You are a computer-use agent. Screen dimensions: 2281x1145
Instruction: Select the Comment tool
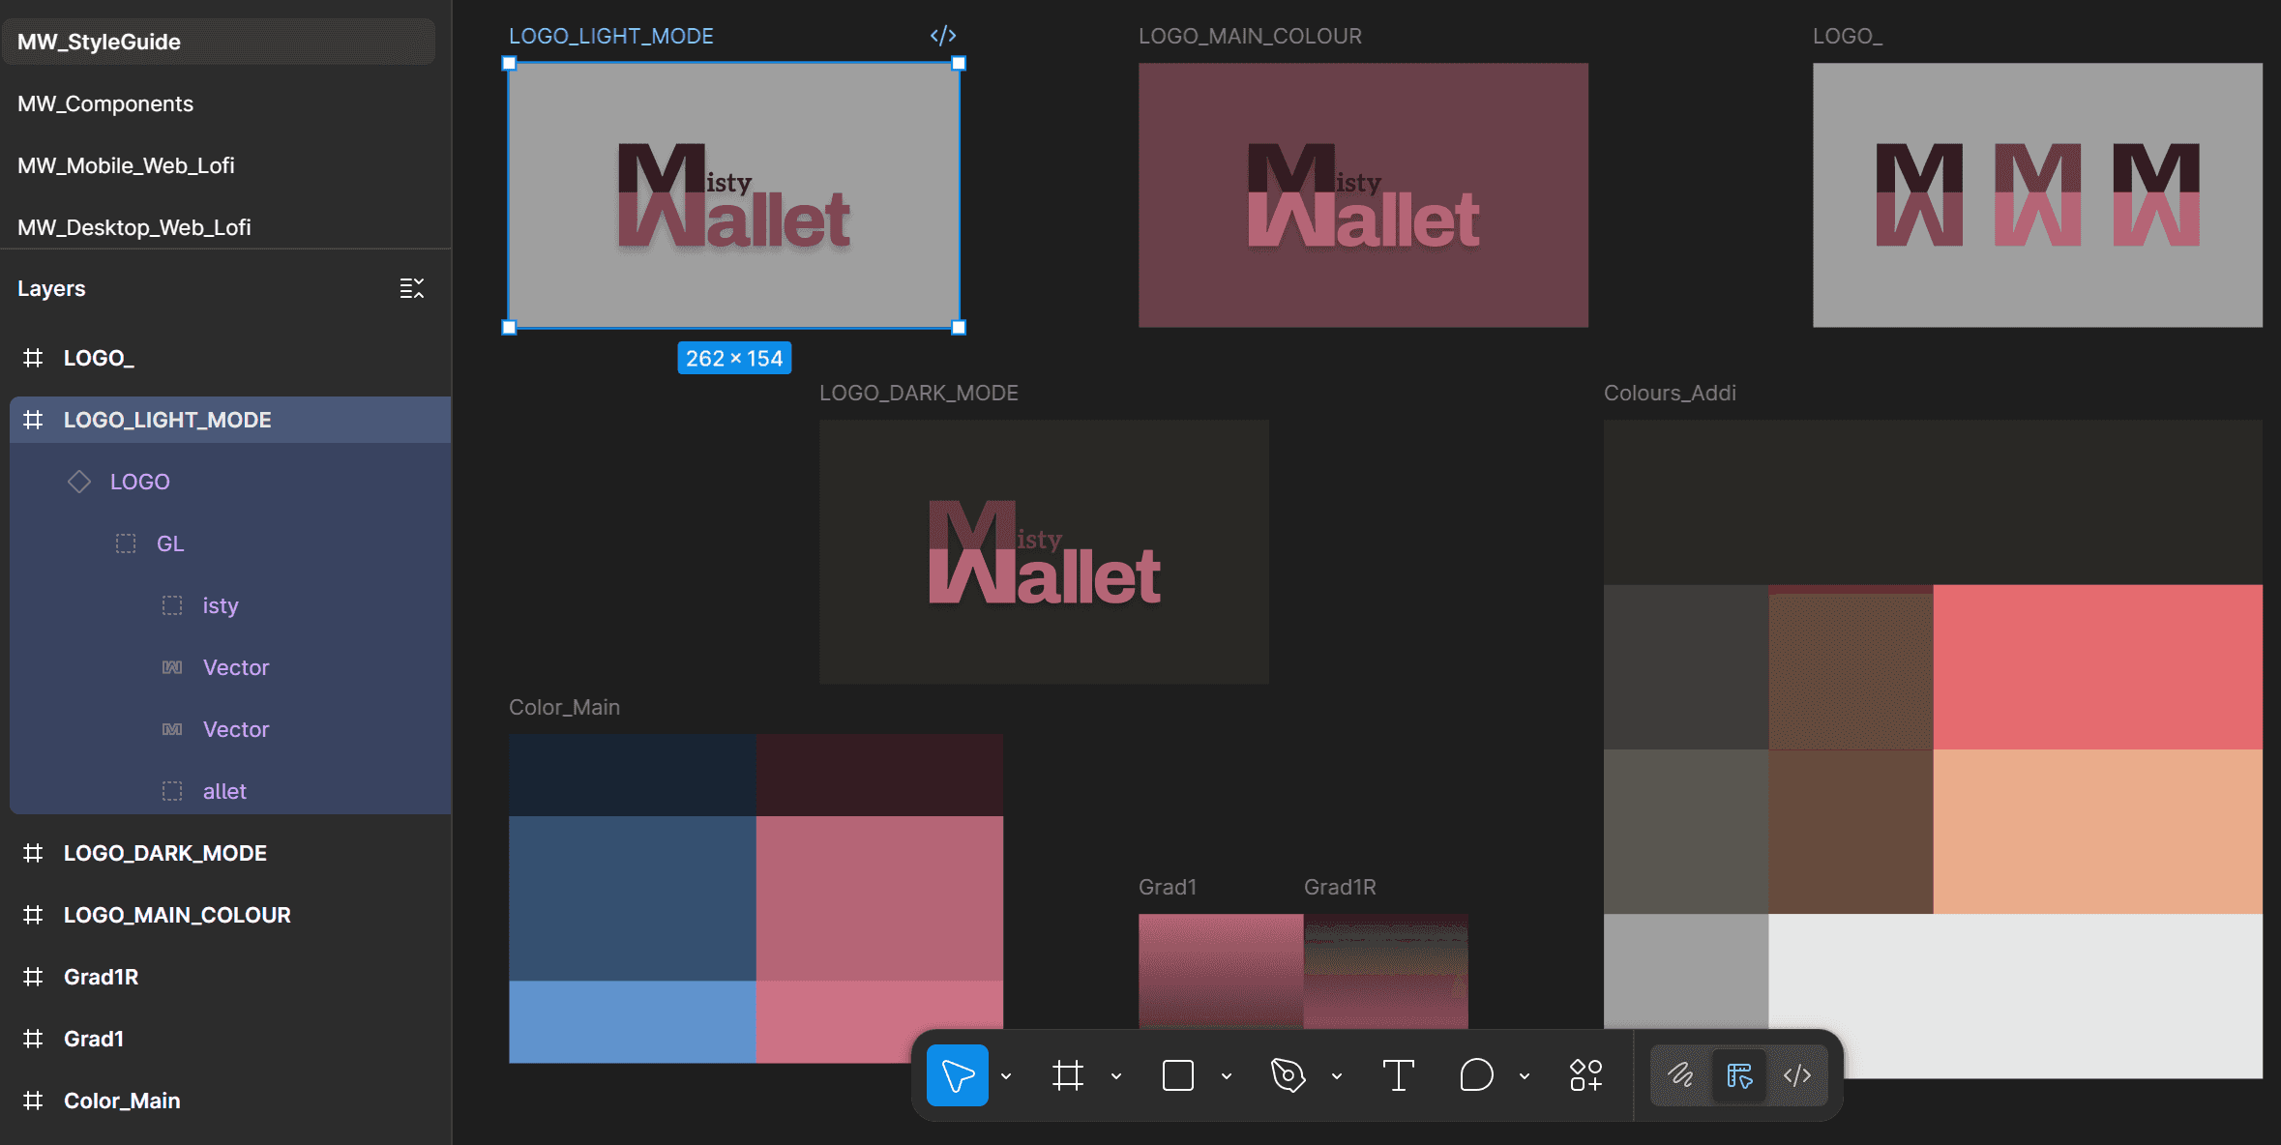pos(1476,1075)
